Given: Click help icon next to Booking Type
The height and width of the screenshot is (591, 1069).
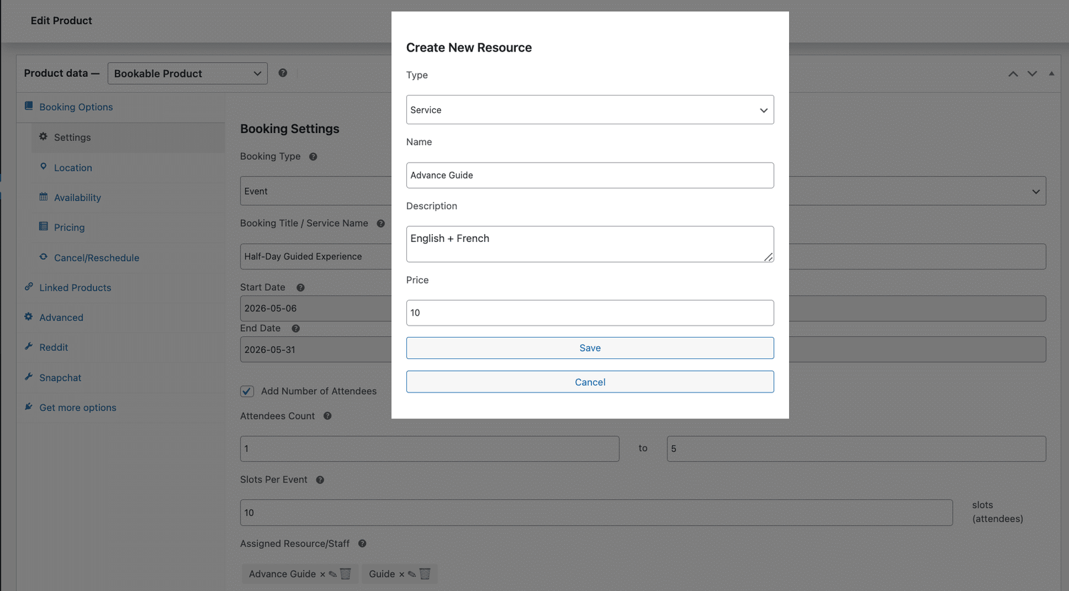Looking at the screenshot, I should (x=313, y=157).
